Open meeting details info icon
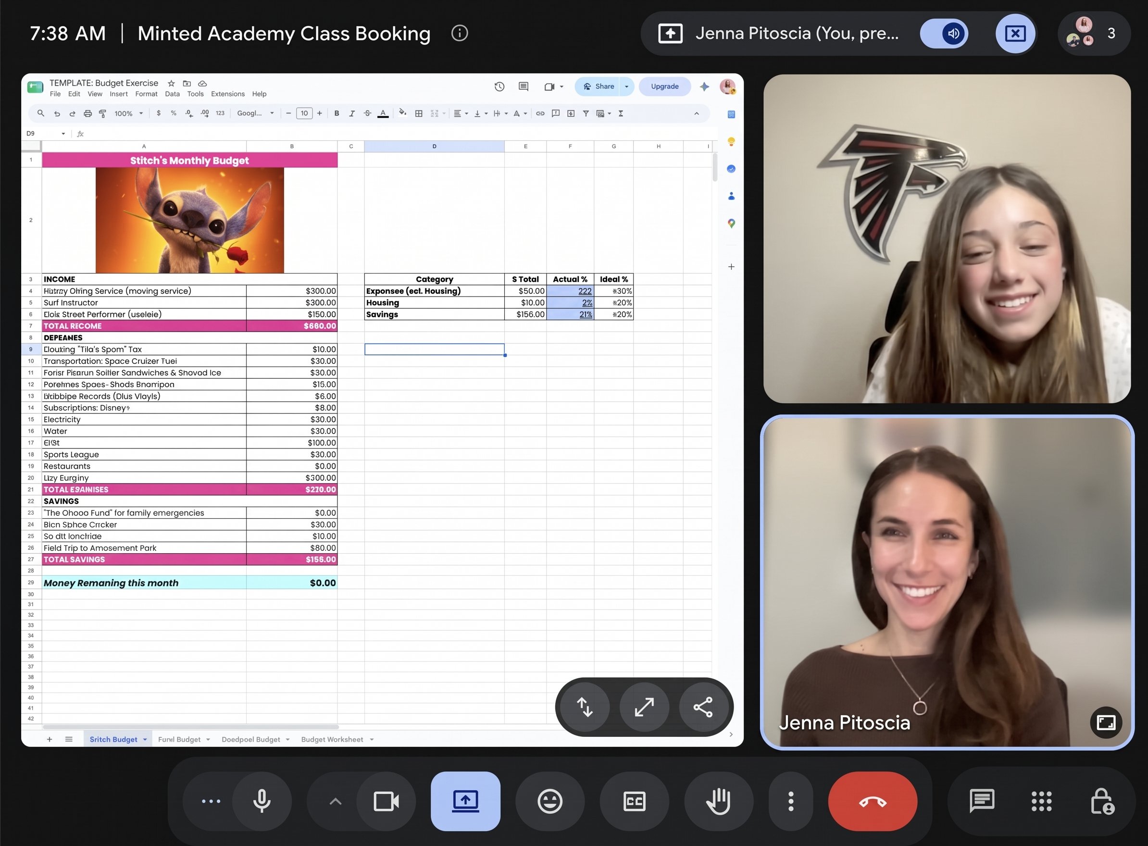This screenshot has width=1148, height=846. click(x=459, y=33)
